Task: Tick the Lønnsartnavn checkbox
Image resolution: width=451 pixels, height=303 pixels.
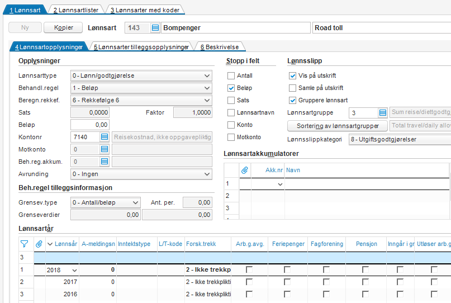Action: tap(231, 113)
